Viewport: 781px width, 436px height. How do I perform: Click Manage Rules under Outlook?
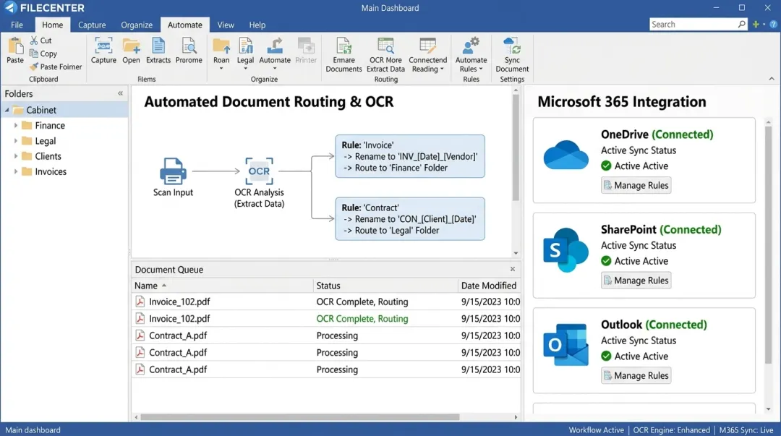pyautogui.click(x=636, y=376)
